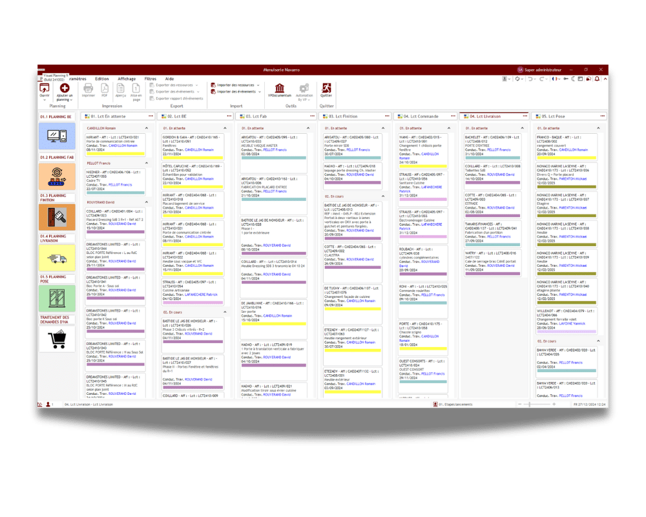Click the Ouvrir planning icon
Viewport: 646px width, 517px height.
point(44,89)
